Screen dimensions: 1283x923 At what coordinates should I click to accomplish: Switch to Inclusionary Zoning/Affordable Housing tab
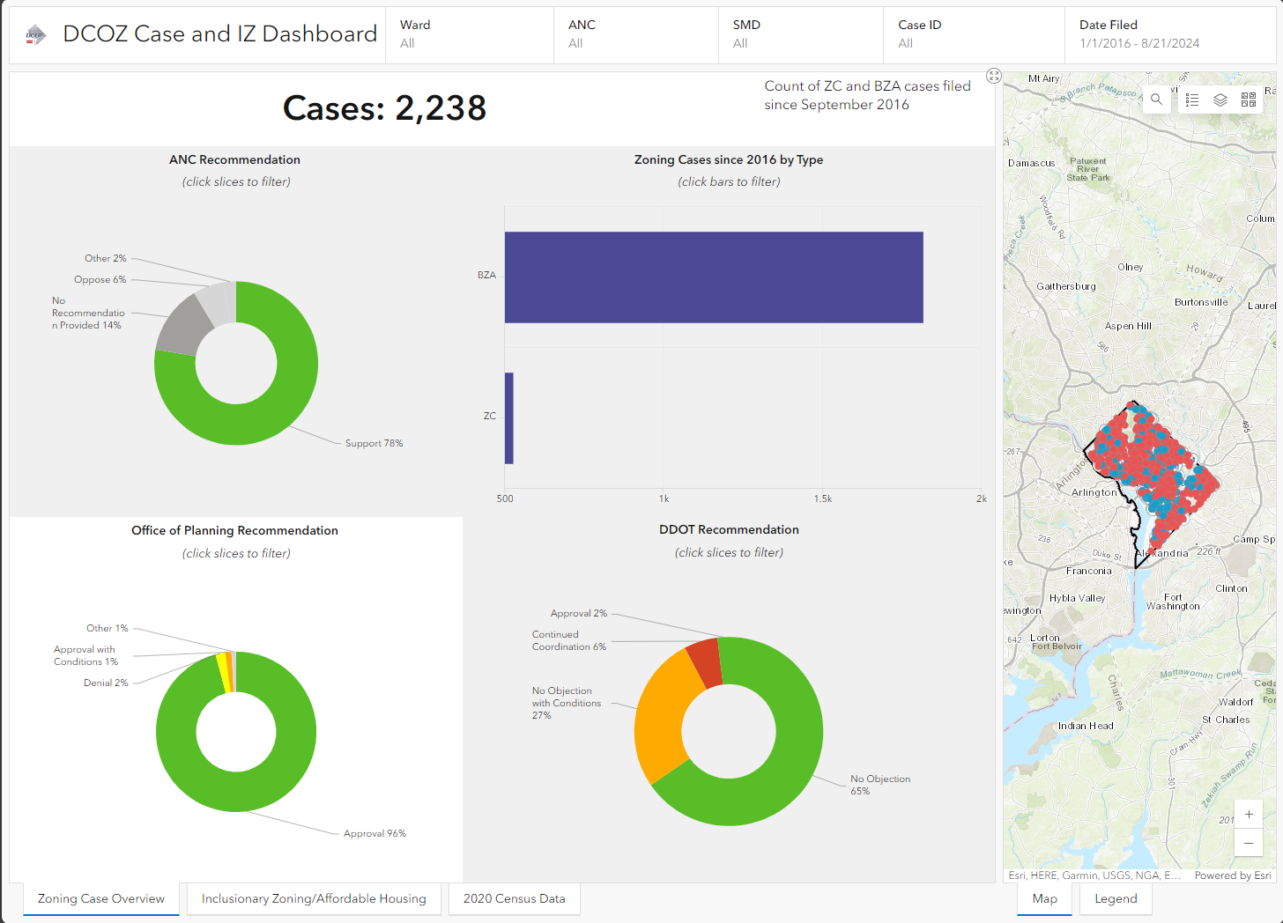click(x=314, y=898)
